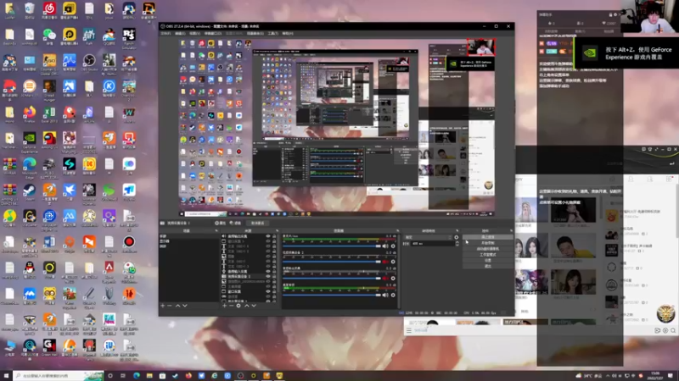Click the remove scene minus icon in OBS
The width and height of the screenshot is (679, 381).
[170, 306]
